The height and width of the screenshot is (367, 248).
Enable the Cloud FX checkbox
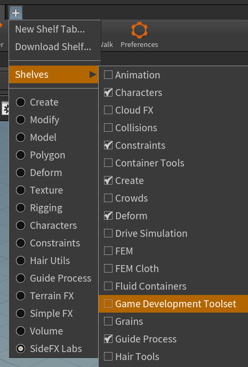click(108, 110)
